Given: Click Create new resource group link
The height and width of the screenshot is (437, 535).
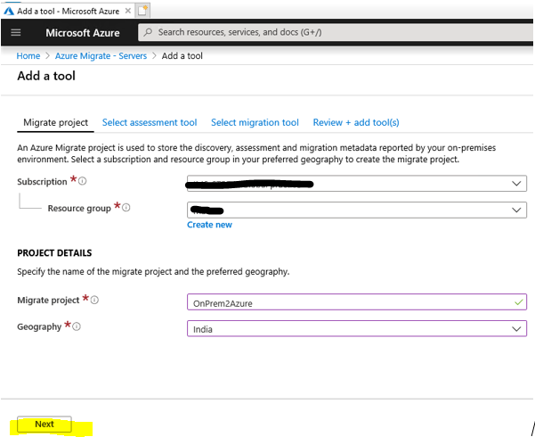Looking at the screenshot, I should click(x=209, y=225).
